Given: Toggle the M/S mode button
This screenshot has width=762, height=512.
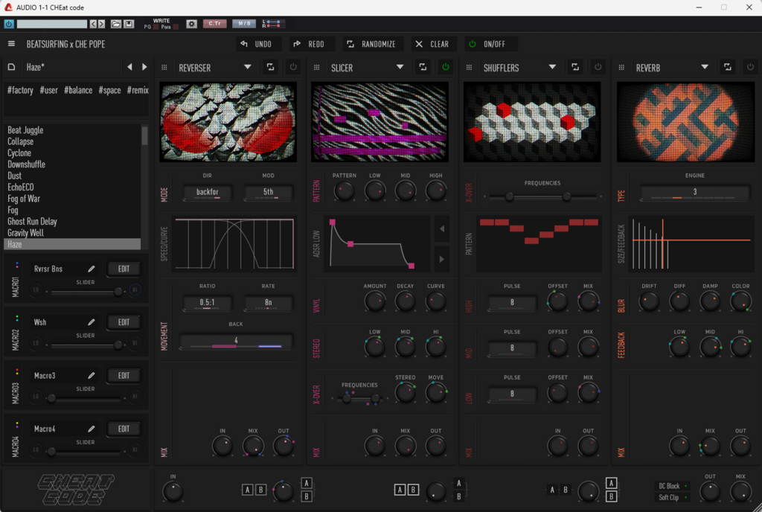Looking at the screenshot, I should coord(244,24).
